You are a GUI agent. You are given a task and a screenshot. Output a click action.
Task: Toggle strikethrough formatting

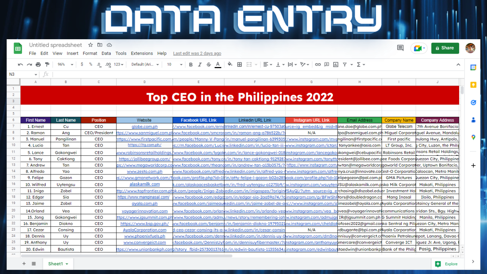(208, 65)
